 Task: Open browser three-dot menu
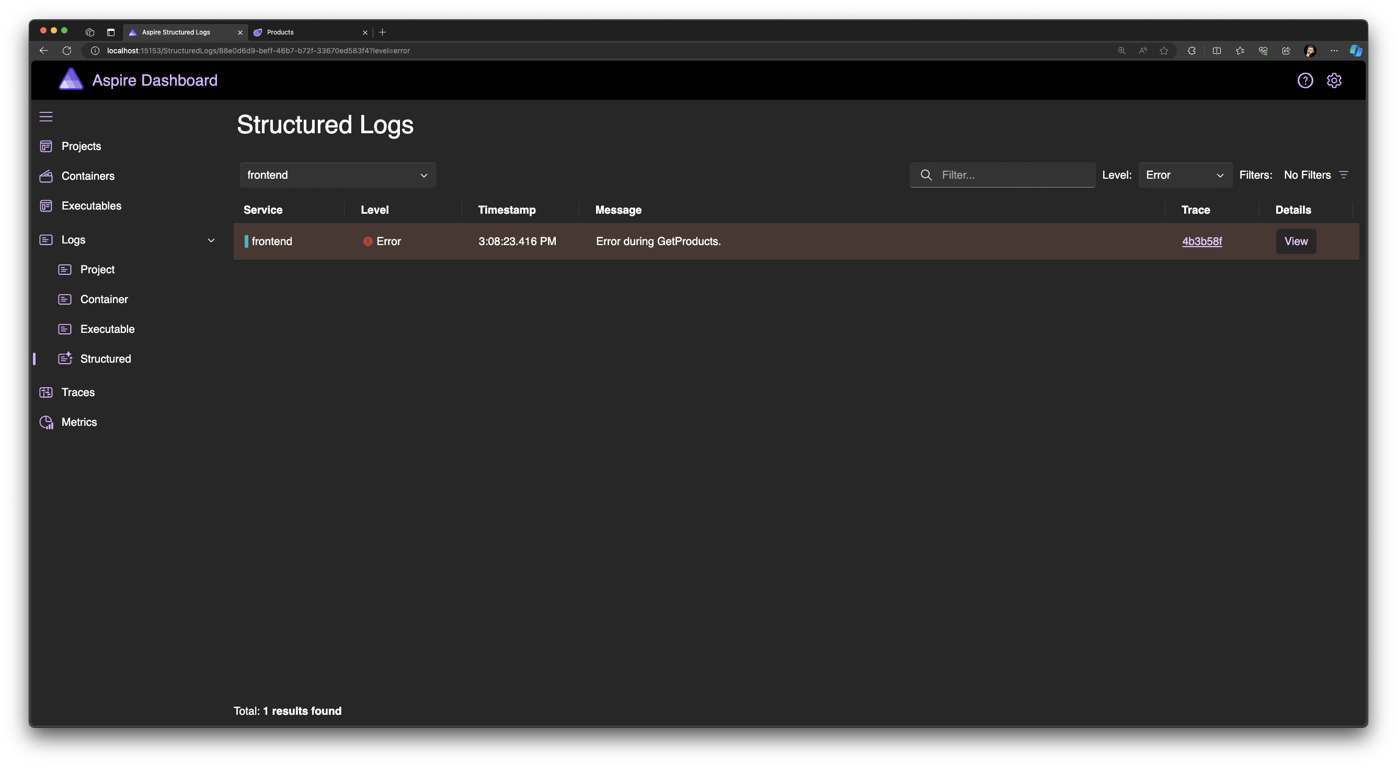pyautogui.click(x=1334, y=50)
